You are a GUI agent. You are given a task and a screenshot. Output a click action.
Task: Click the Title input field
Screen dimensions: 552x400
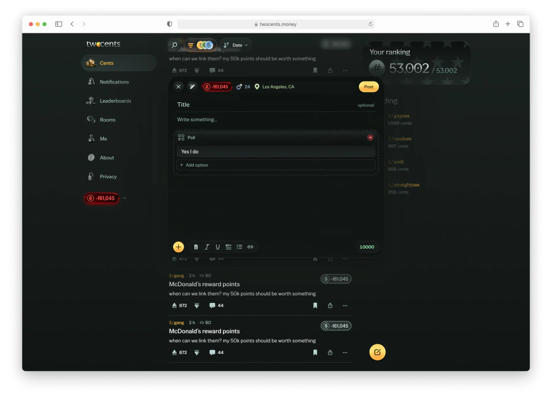coord(230,105)
